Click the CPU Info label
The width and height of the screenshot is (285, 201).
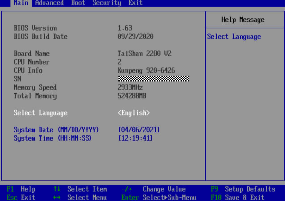point(28,70)
